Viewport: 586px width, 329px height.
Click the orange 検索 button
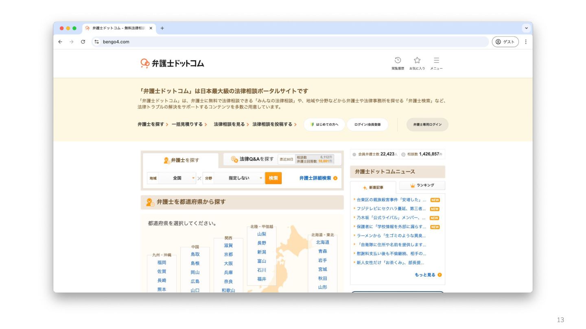pos(273,178)
